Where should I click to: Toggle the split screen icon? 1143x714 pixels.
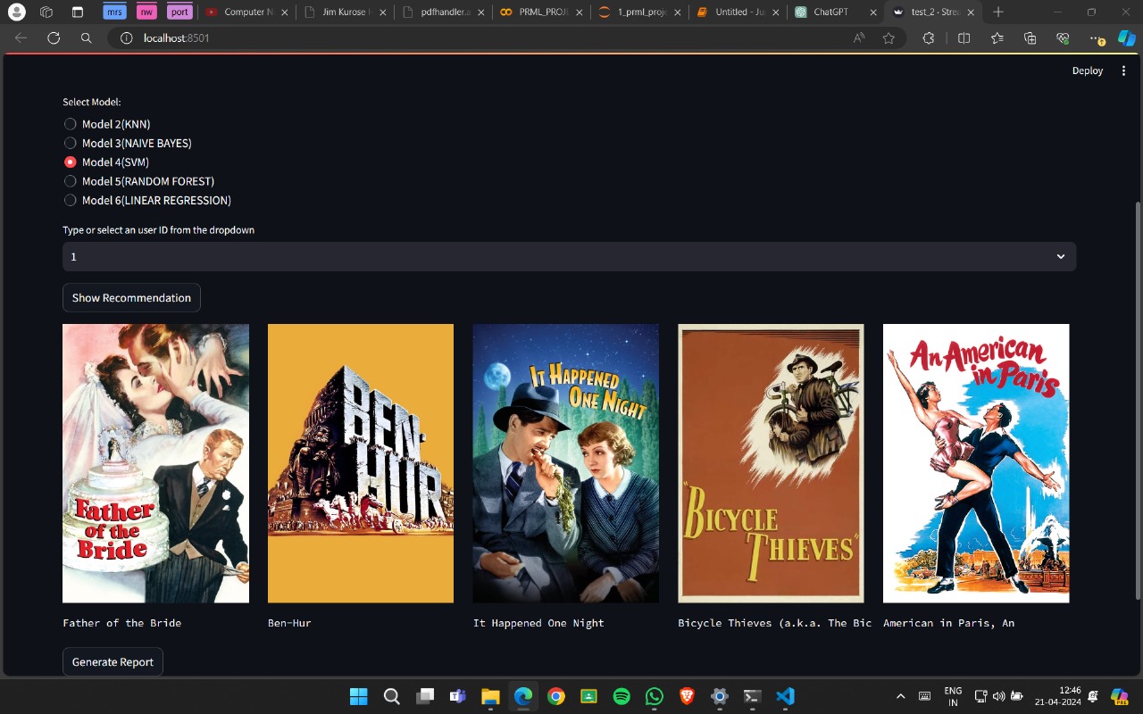pos(964,38)
